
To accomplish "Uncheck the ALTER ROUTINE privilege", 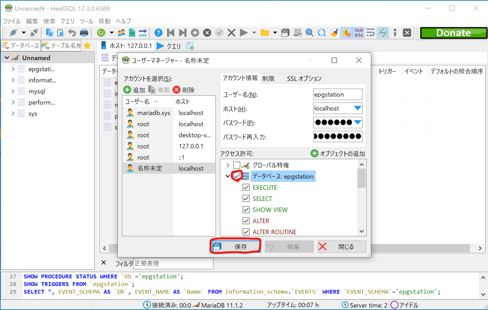I will [246, 232].
